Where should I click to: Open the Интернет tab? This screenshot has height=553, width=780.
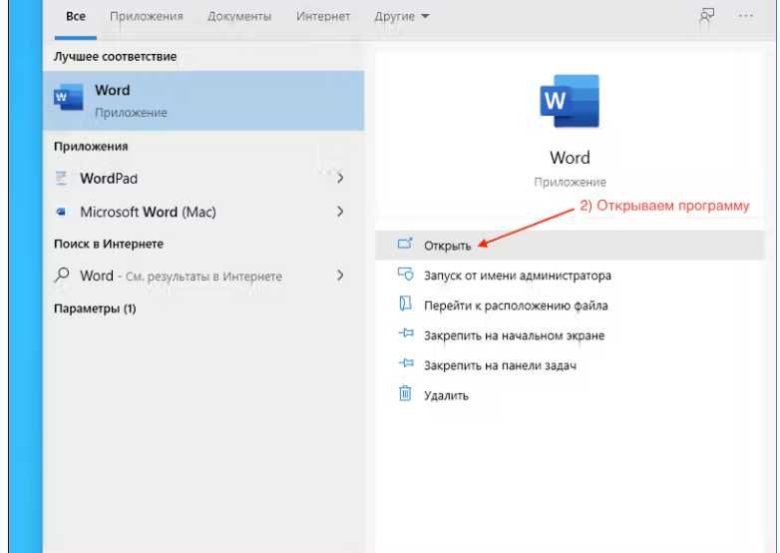pos(323,16)
